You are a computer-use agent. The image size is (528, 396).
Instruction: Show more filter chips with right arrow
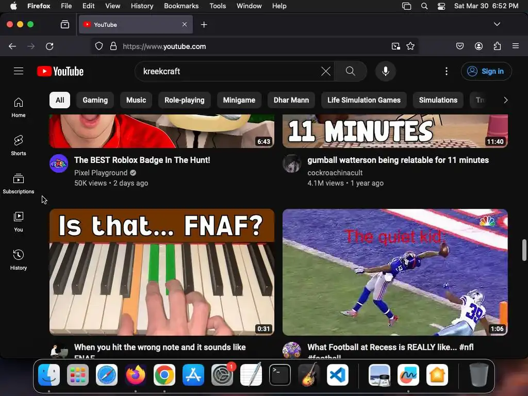505,100
